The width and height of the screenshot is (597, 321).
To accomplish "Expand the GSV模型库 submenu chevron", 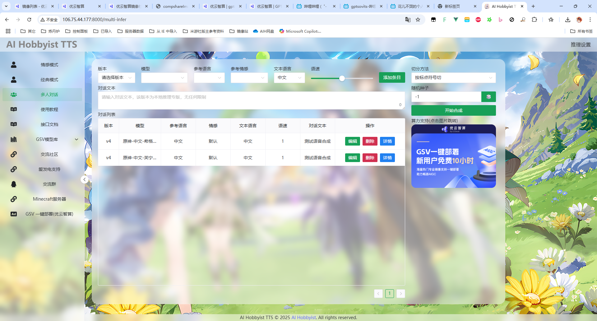I will pyautogui.click(x=76, y=139).
